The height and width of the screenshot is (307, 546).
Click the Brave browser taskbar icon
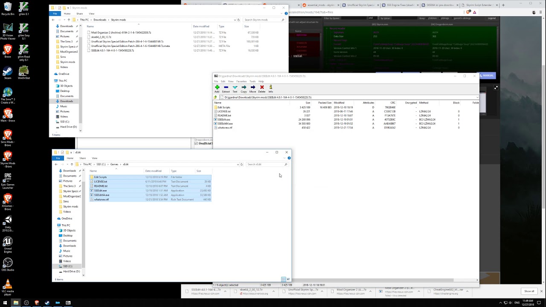[37, 303]
